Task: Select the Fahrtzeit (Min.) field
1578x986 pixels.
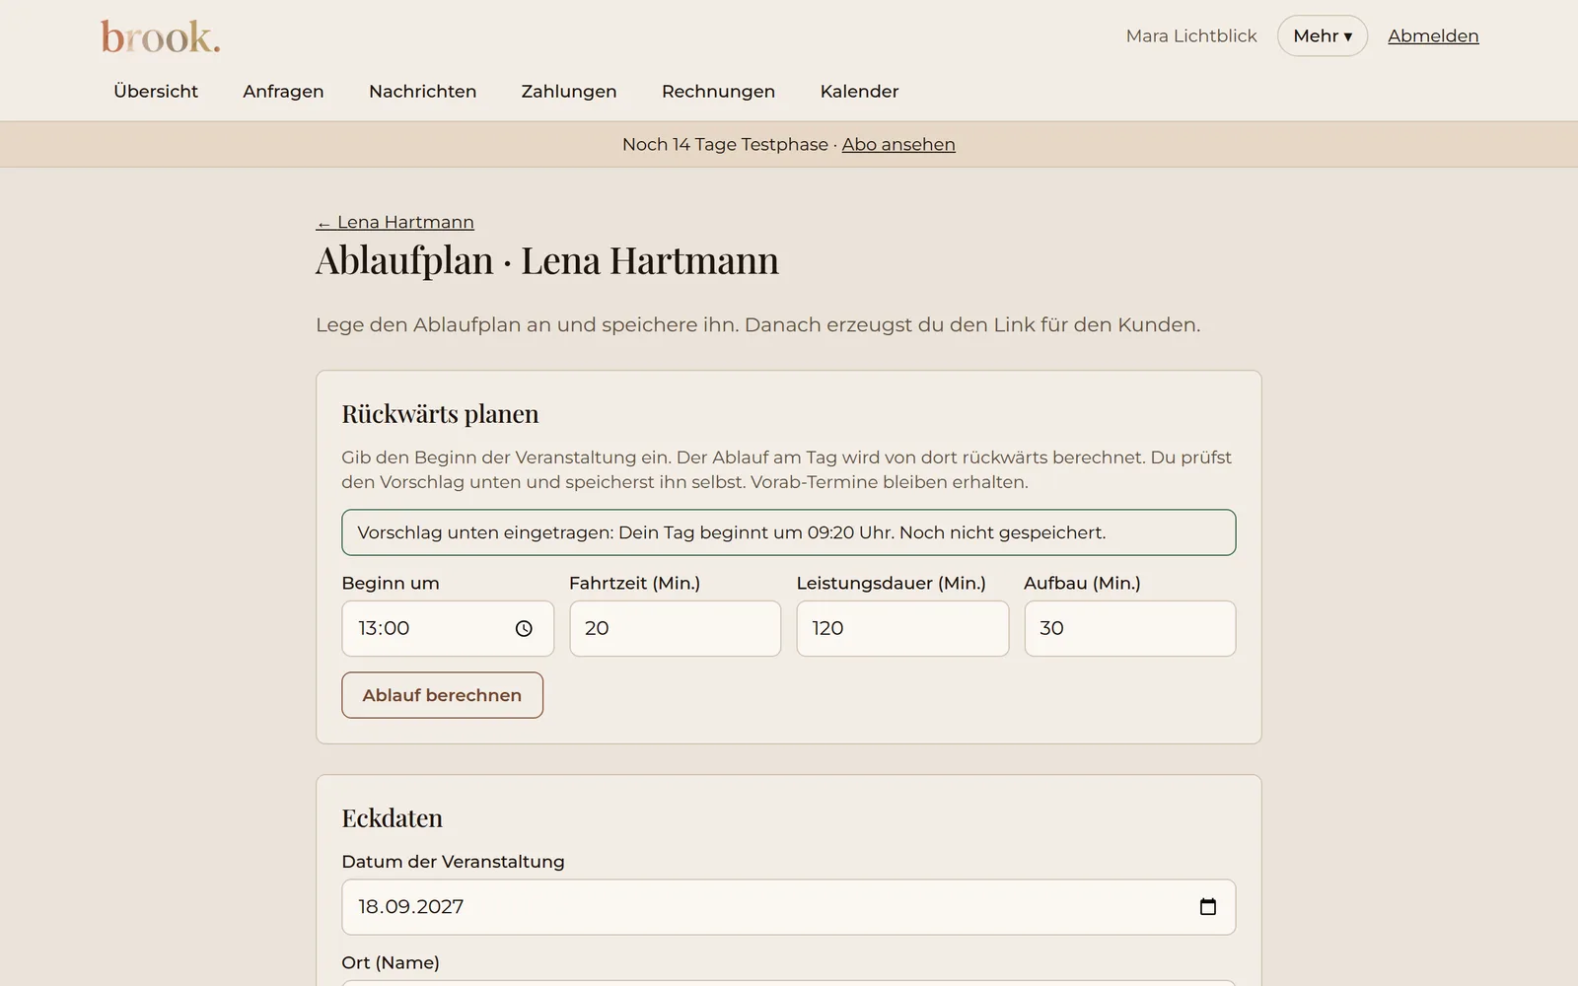Action: (x=675, y=629)
